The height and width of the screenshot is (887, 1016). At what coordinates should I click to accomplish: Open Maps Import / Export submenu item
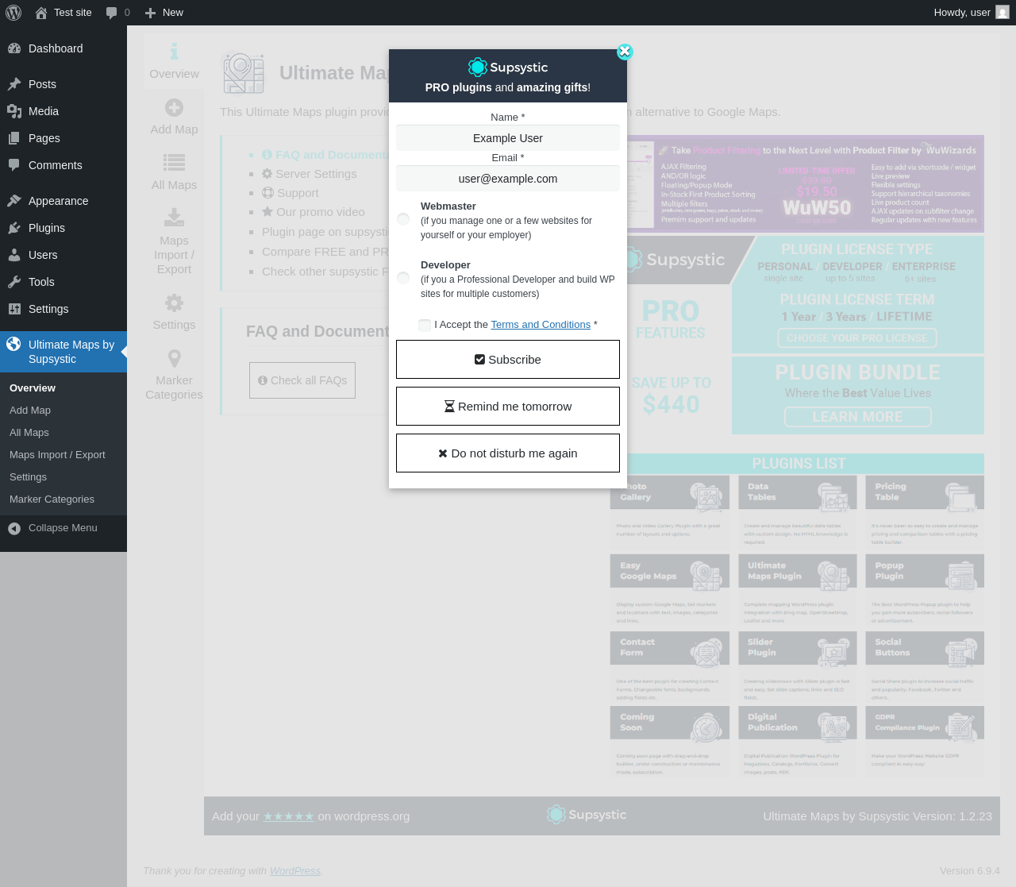57,455
